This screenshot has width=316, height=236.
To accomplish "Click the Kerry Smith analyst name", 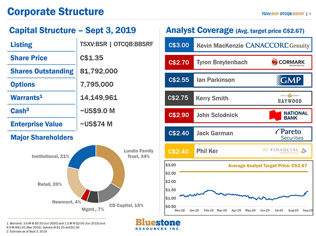I will [212, 98].
